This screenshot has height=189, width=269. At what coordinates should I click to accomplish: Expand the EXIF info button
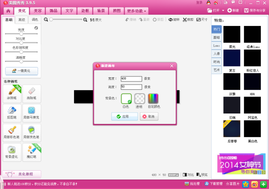(173, 175)
